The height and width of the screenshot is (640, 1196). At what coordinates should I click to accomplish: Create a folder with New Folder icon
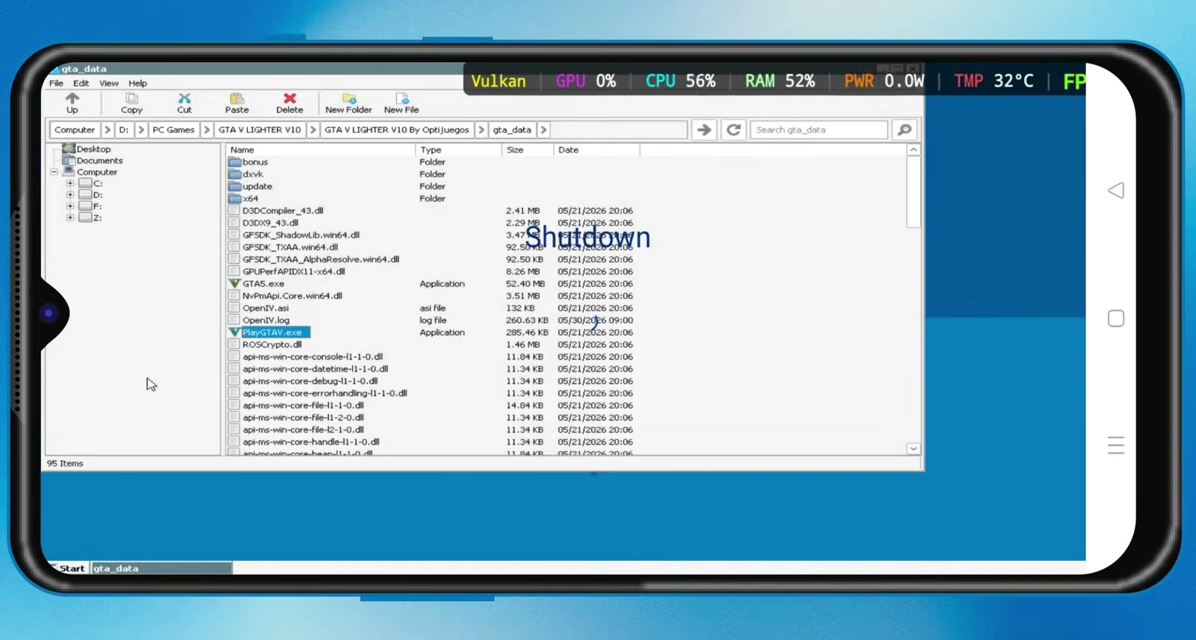[348, 99]
